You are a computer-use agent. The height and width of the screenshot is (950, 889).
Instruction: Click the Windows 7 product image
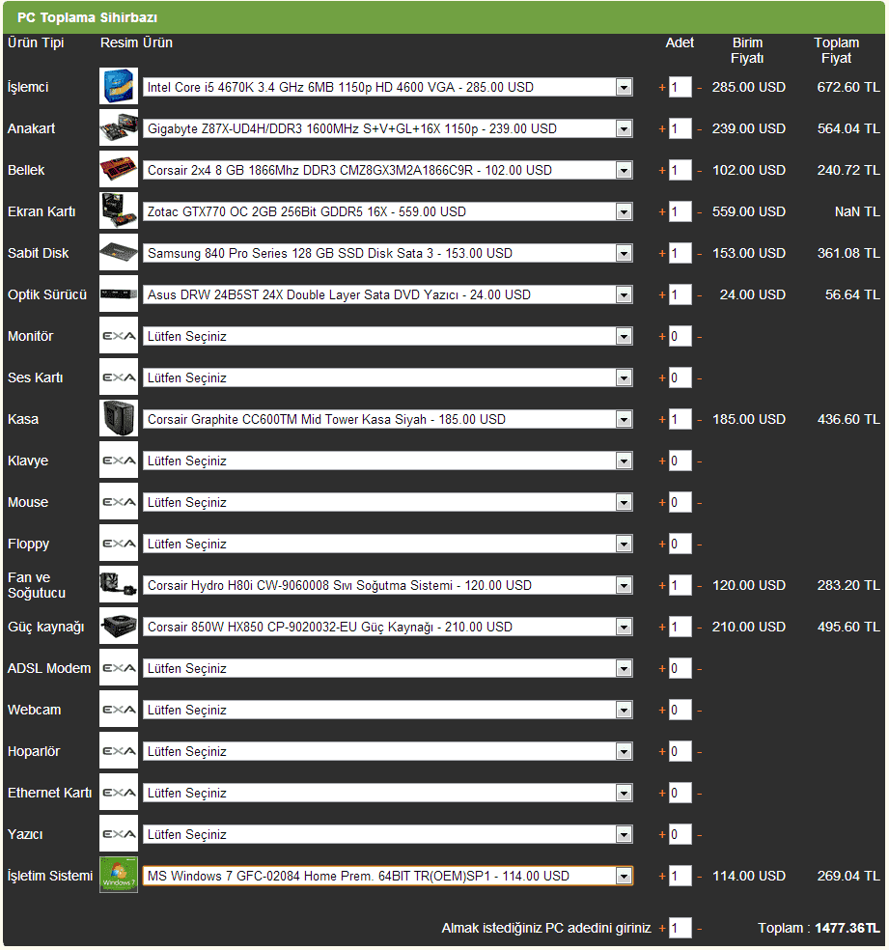point(119,875)
